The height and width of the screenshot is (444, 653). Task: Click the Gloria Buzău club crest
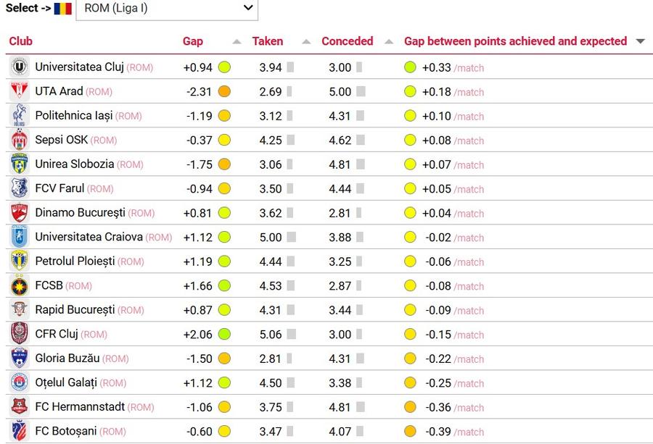[x=19, y=358]
